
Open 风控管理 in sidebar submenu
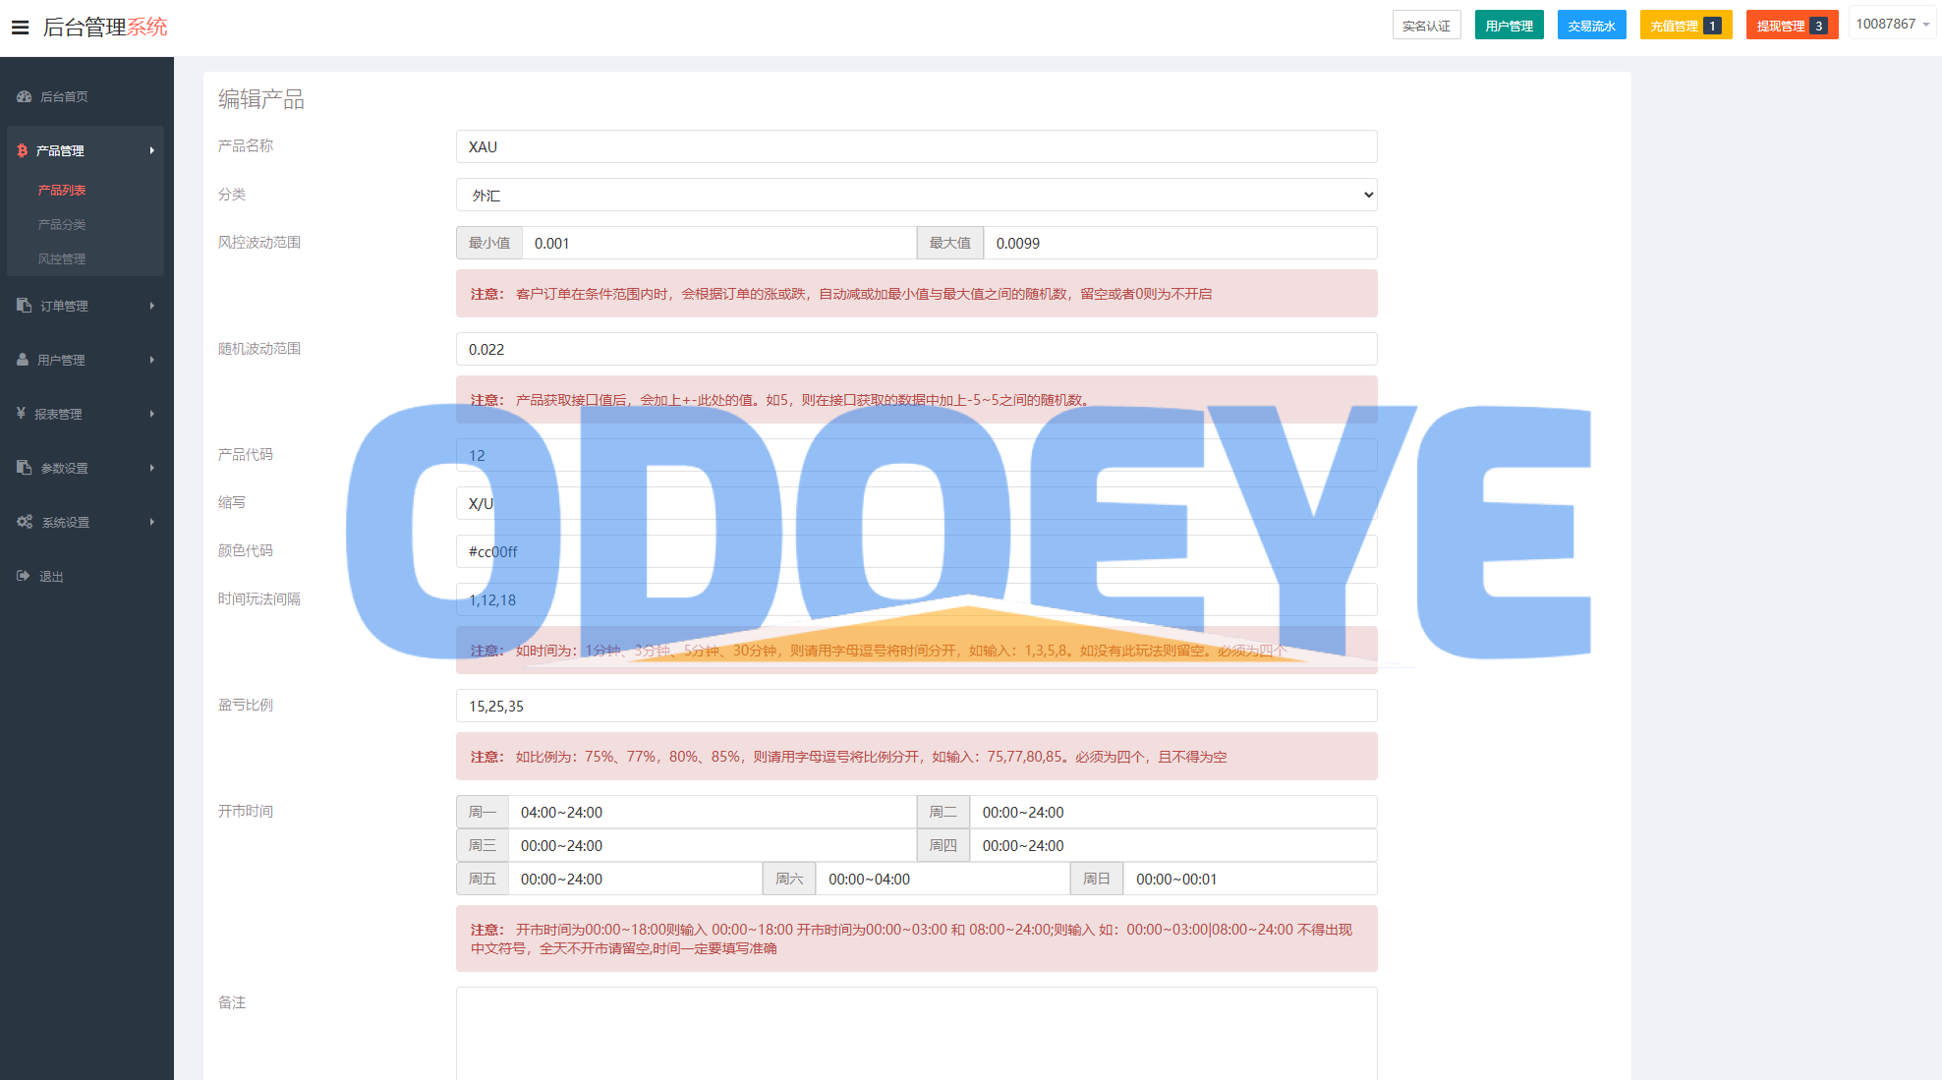pos(62,258)
